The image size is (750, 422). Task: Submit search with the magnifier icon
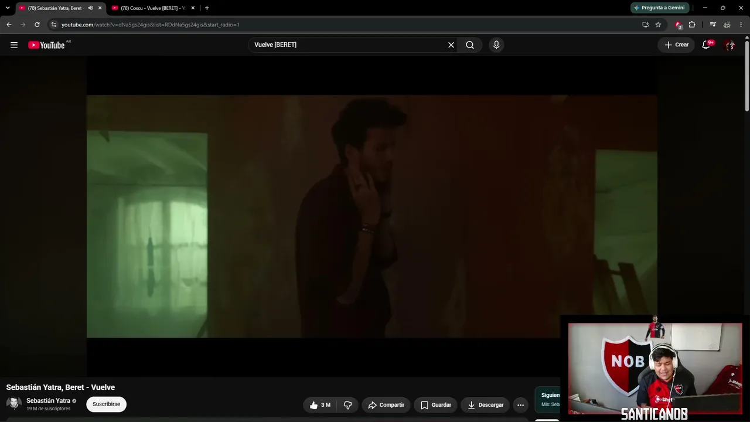click(470, 45)
